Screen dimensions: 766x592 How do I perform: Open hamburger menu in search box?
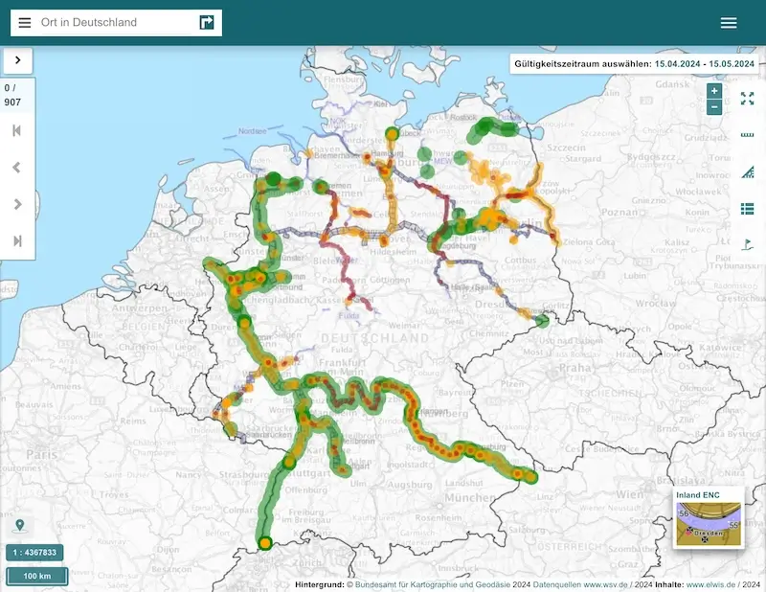click(x=25, y=23)
